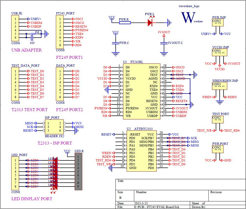Viewport: 246px width, 209px height.
Task: Click the large Waveshare W logo
Action: pyautogui.click(x=188, y=18)
